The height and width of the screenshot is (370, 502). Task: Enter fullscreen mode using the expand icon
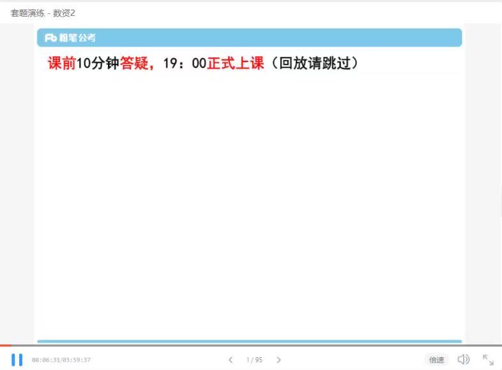point(488,360)
